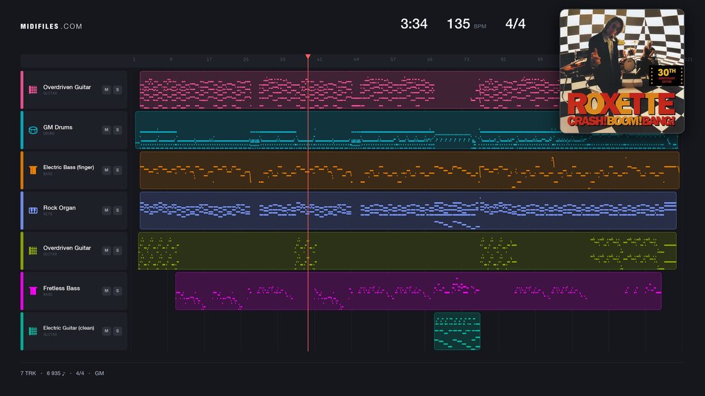Screen dimensions: 705x396
Task: Click the olive Overdriven Guitar note clip
Action: coord(408,251)
